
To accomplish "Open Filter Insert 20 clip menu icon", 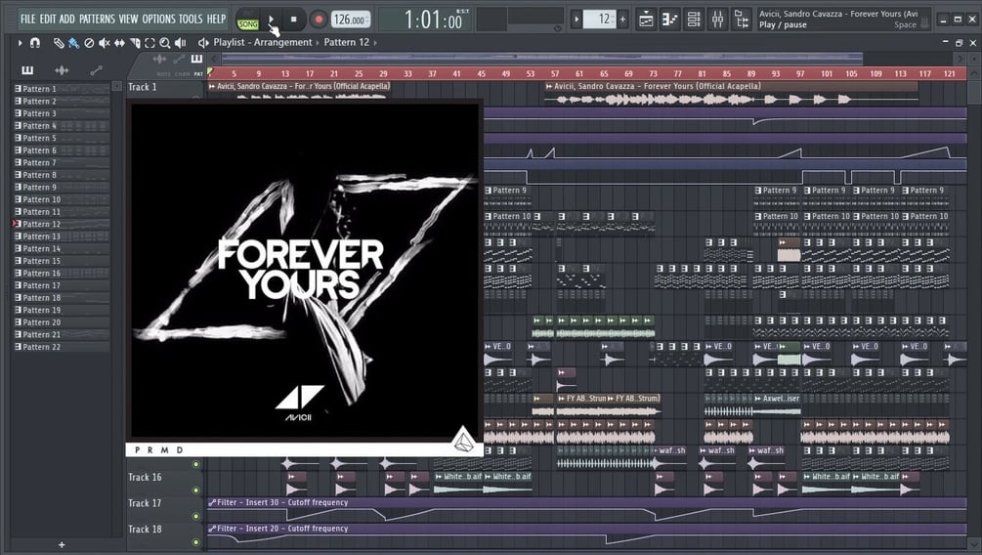I will tap(212, 529).
